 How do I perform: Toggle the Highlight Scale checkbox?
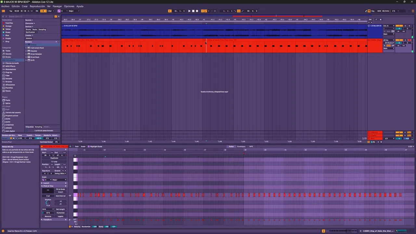coord(89,147)
